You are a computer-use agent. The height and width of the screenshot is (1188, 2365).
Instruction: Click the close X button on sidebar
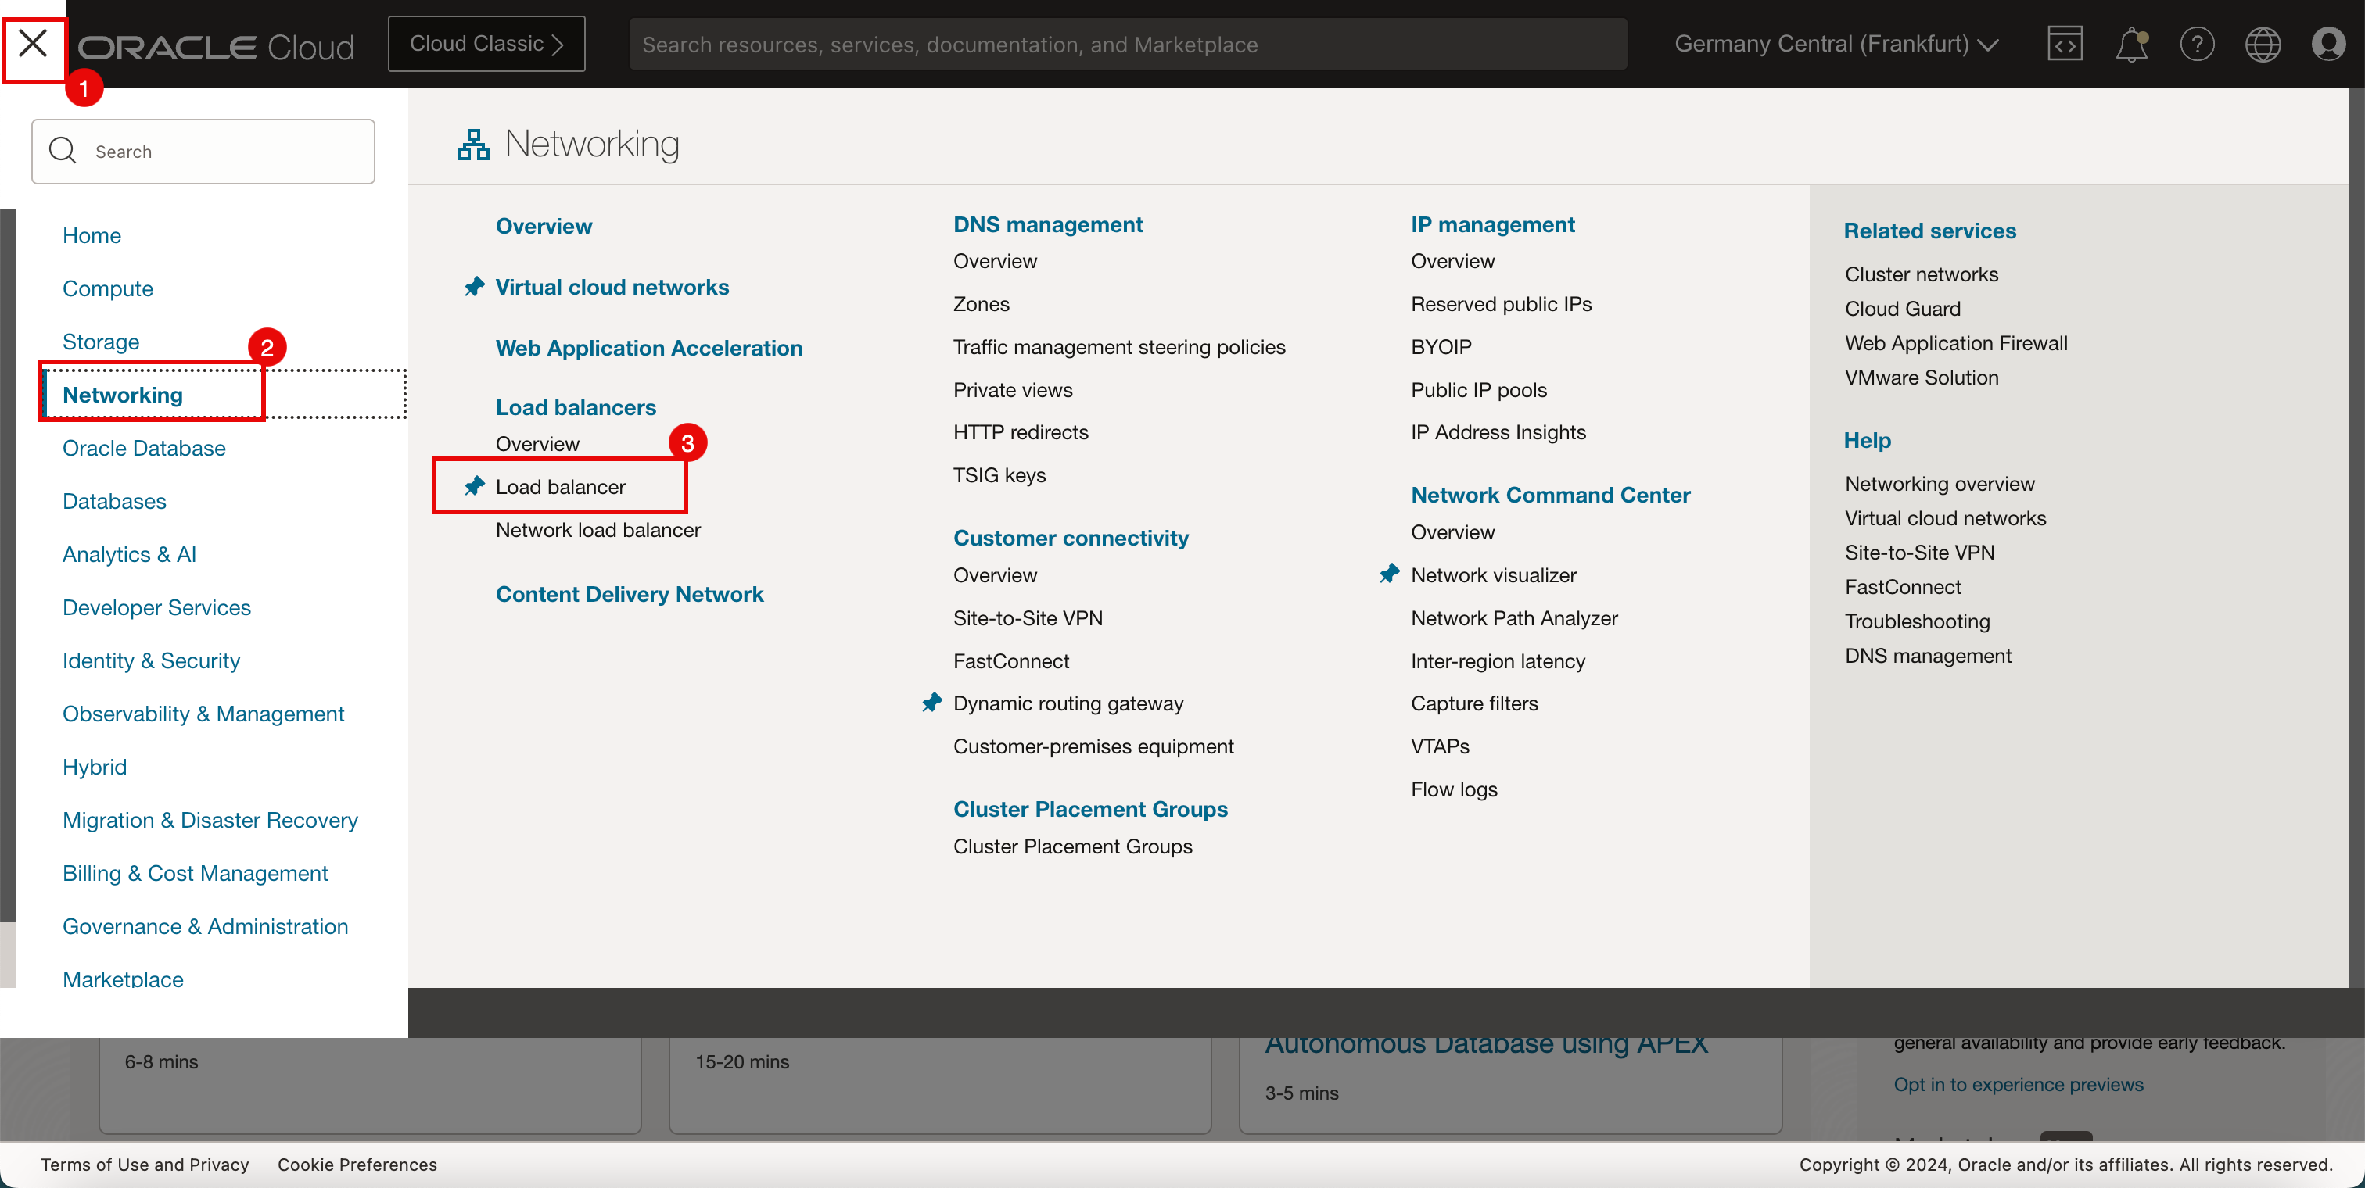34,44
